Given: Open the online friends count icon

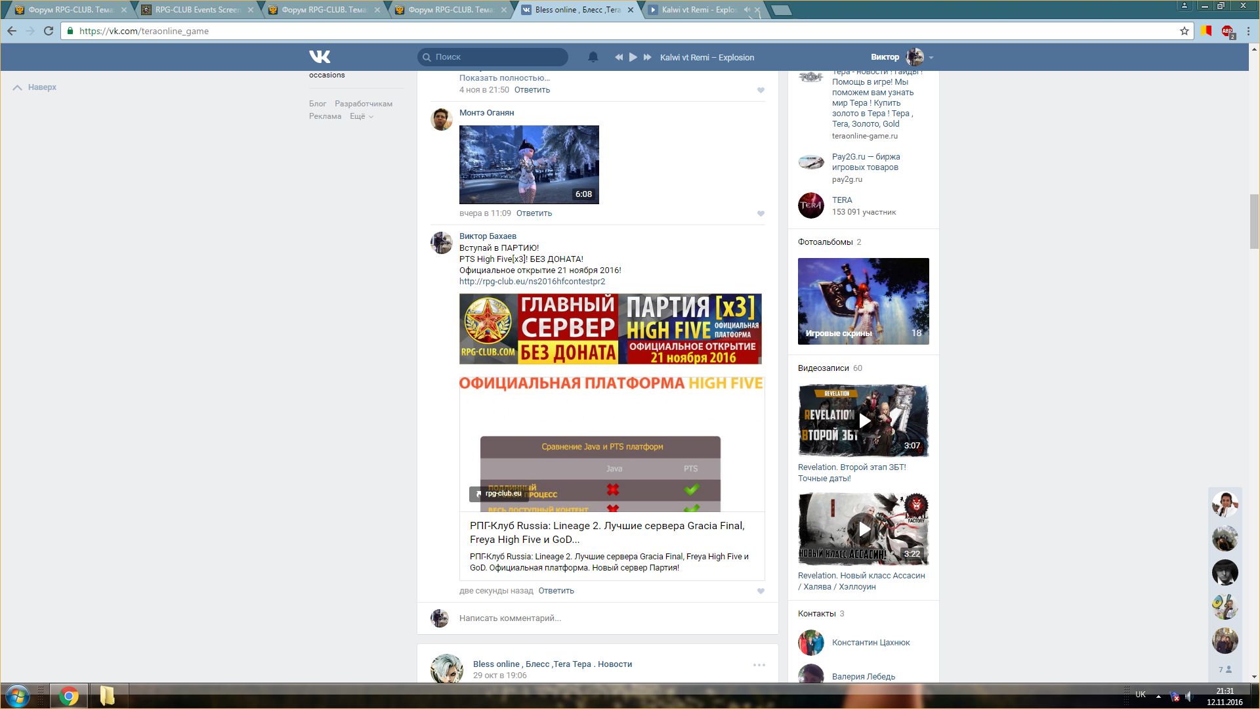Looking at the screenshot, I should click(x=1225, y=670).
